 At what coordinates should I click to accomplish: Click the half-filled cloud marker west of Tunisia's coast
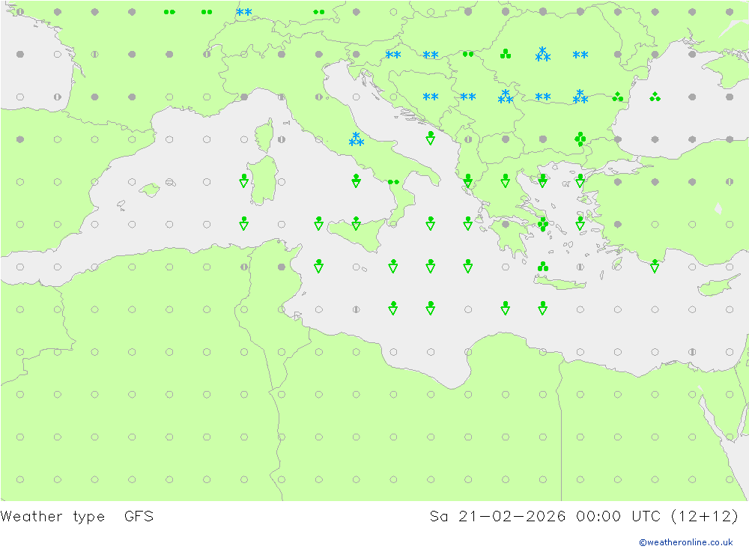click(244, 267)
